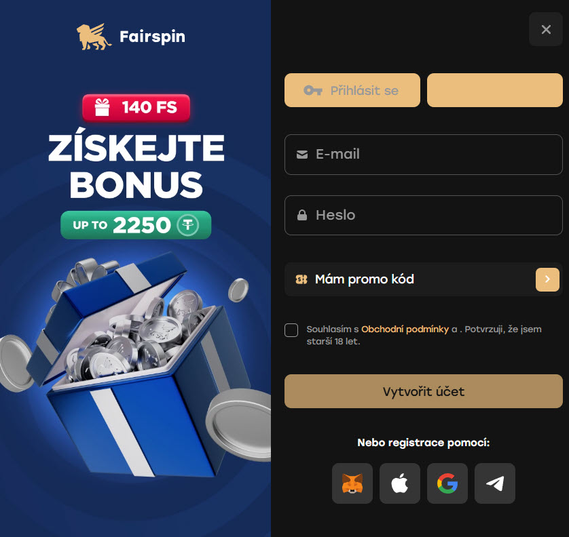Open the Obchodní podmínky link
This screenshot has height=537, width=569.
(x=405, y=329)
